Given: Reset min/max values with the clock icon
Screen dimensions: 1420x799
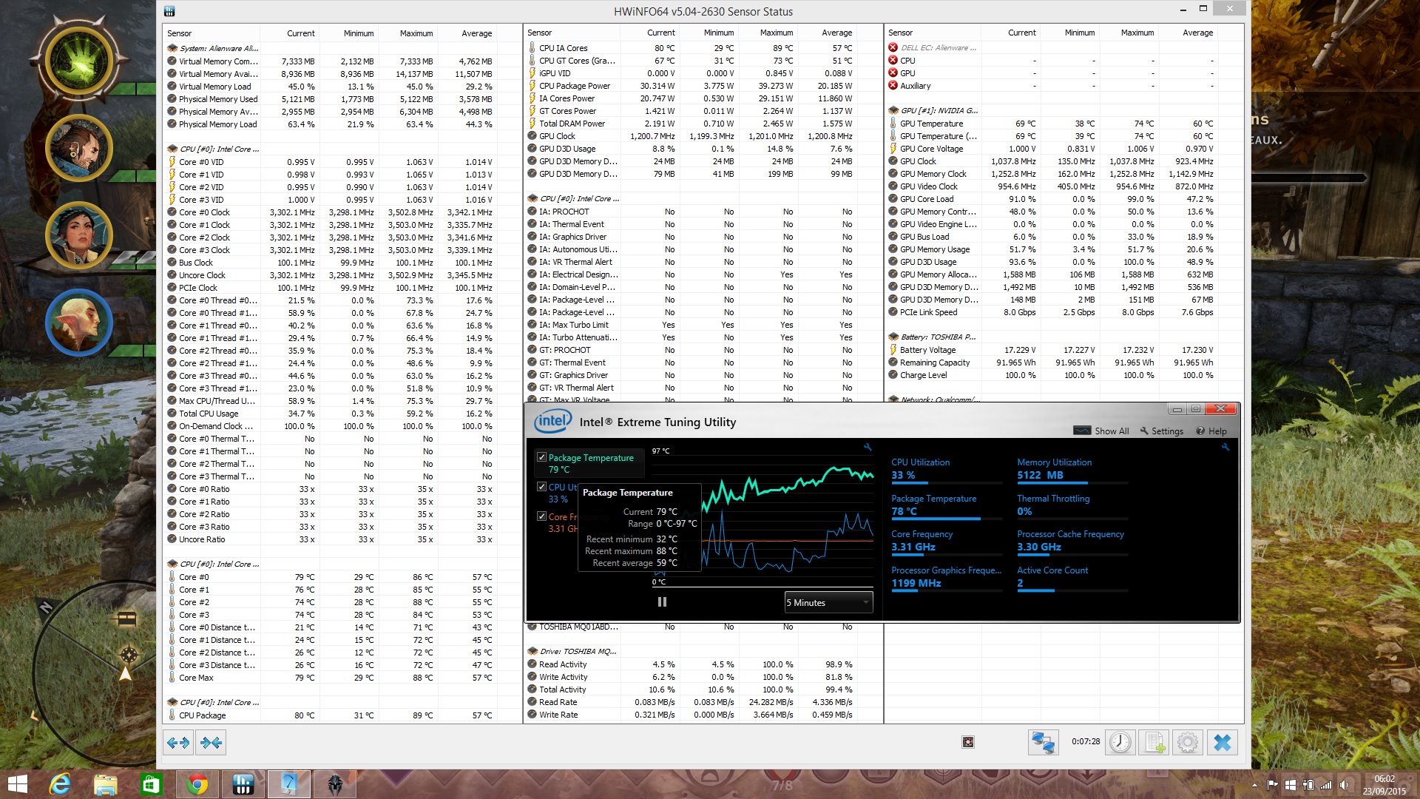Looking at the screenshot, I should 1120,742.
